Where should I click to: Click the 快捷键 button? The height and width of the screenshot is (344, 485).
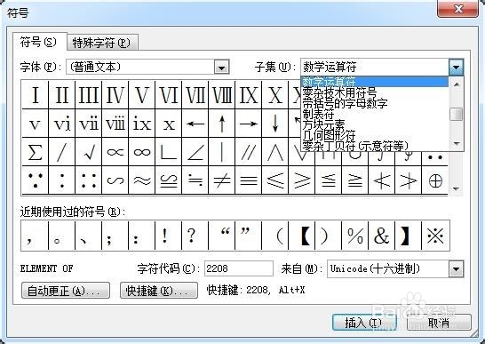[x=159, y=291]
